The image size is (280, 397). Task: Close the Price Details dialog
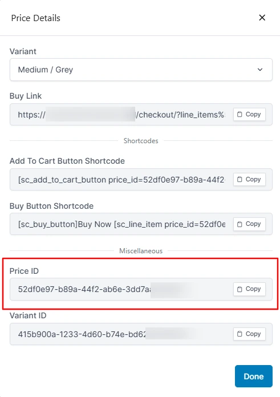[262, 18]
